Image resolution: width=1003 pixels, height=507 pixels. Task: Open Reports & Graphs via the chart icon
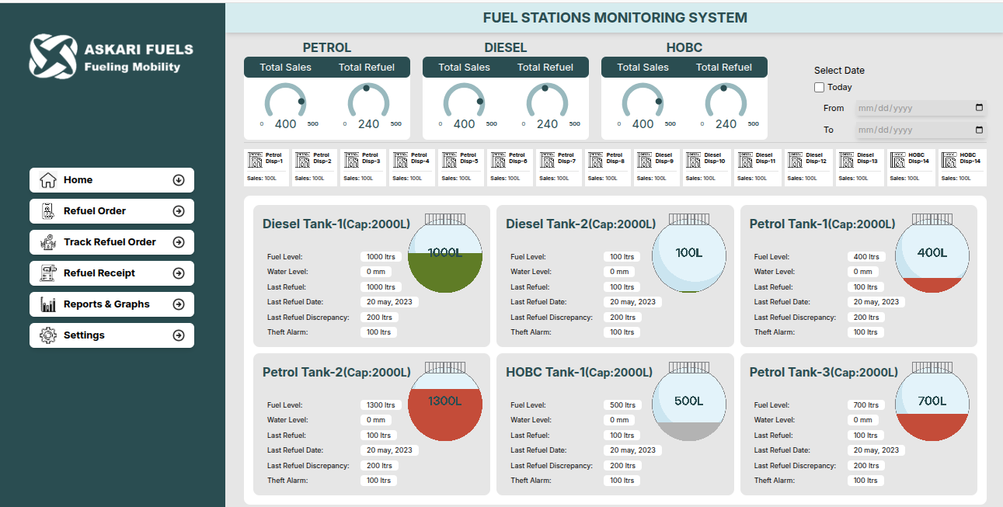click(49, 304)
